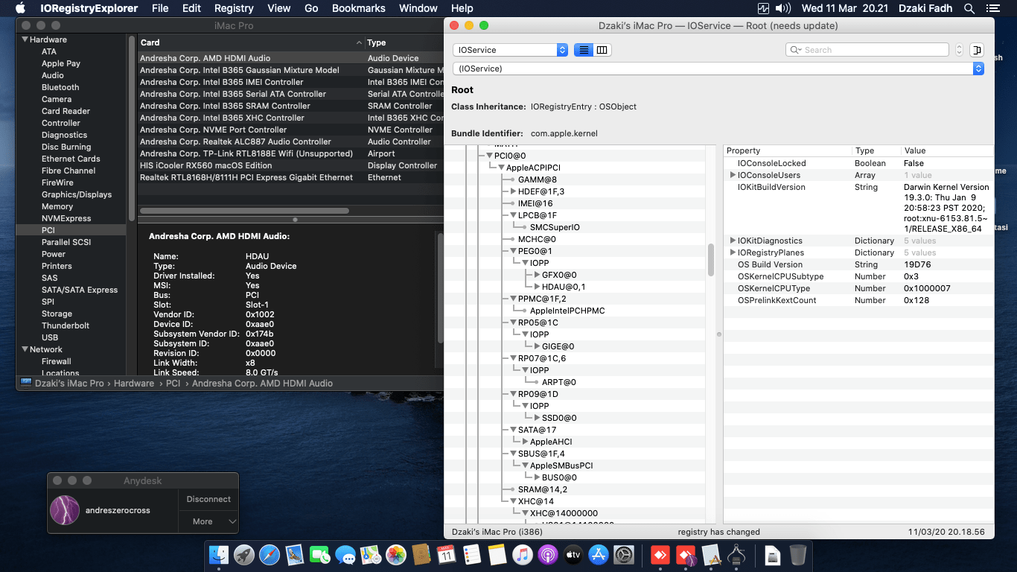Collapse the Hardware section in sidebar

click(x=25, y=39)
